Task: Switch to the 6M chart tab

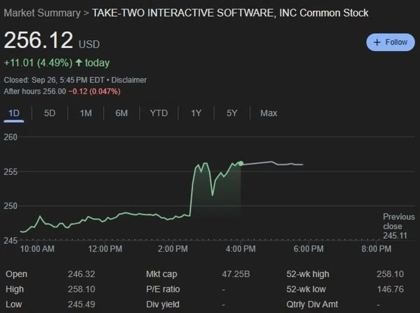Action: [122, 113]
